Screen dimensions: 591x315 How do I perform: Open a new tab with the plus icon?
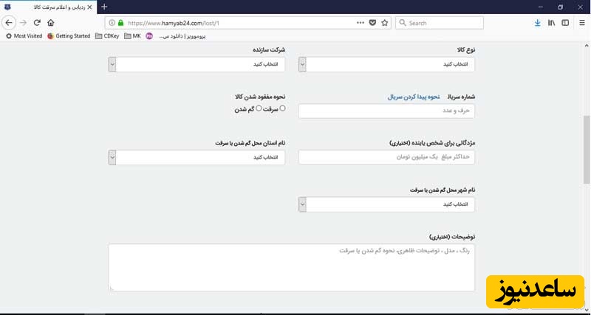pos(104,7)
